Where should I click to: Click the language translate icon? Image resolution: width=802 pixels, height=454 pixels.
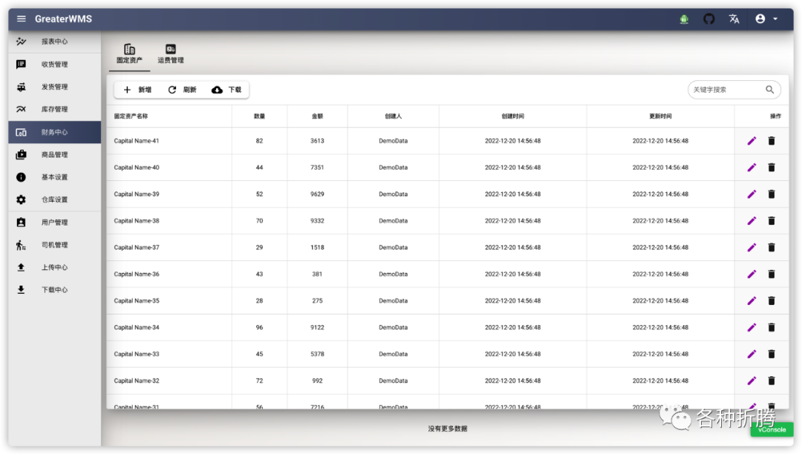pyautogui.click(x=734, y=19)
